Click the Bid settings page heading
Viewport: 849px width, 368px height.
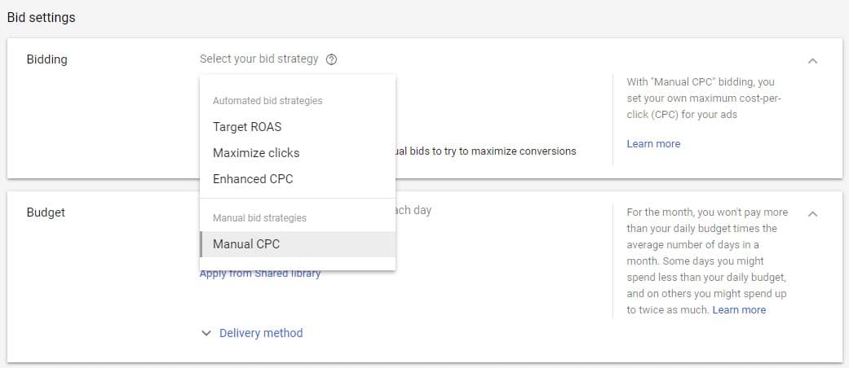tap(41, 17)
